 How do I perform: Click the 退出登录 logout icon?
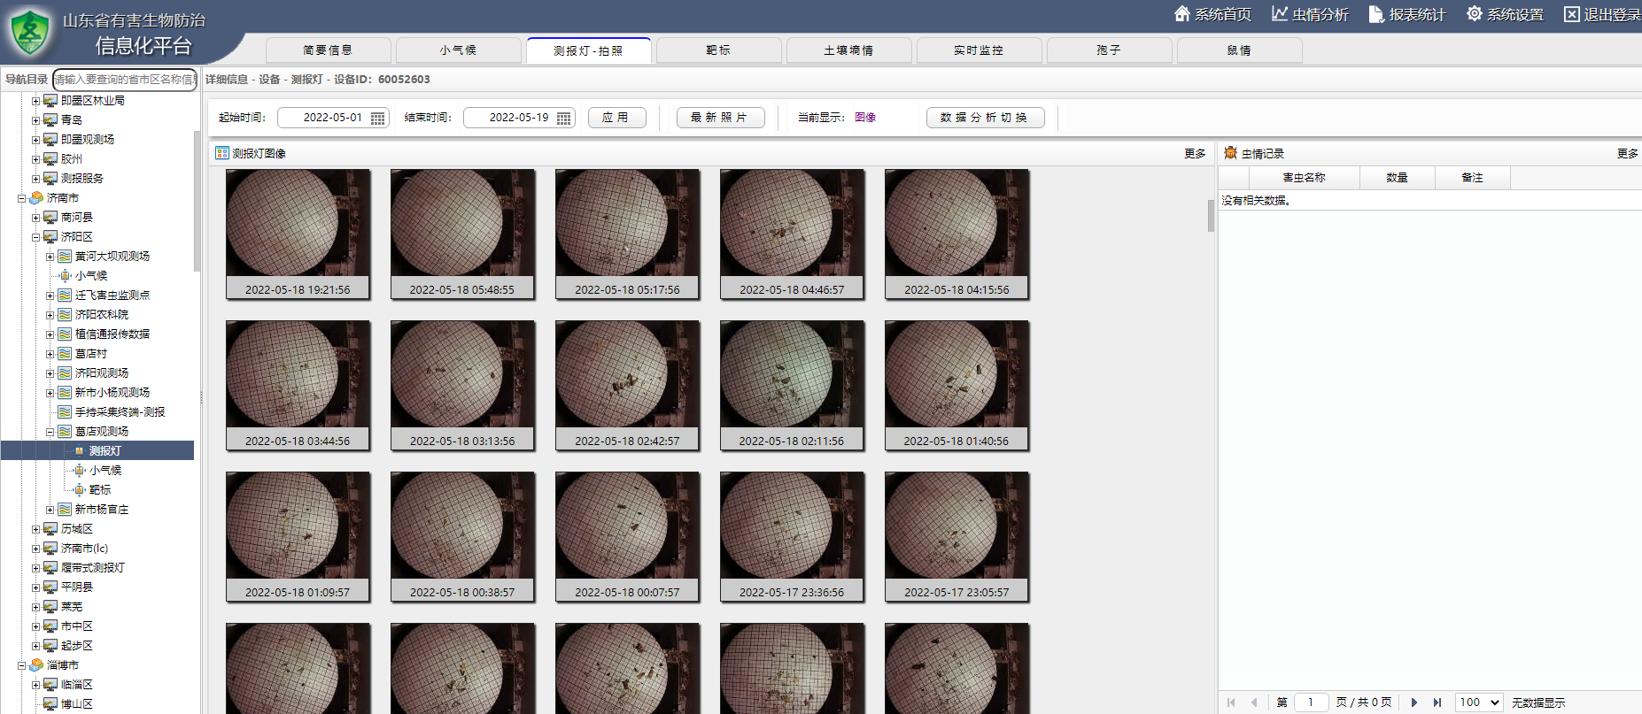coord(1571,14)
